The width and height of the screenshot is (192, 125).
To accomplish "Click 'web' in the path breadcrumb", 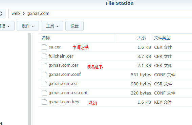I will click(16, 14).
